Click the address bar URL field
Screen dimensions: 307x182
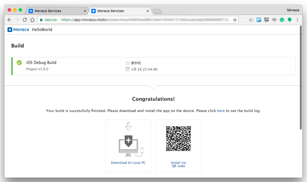pos(138,20)
